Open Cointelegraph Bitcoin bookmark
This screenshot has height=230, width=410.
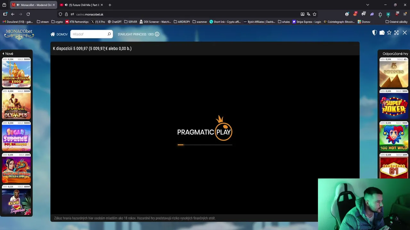tap(339, 22)
